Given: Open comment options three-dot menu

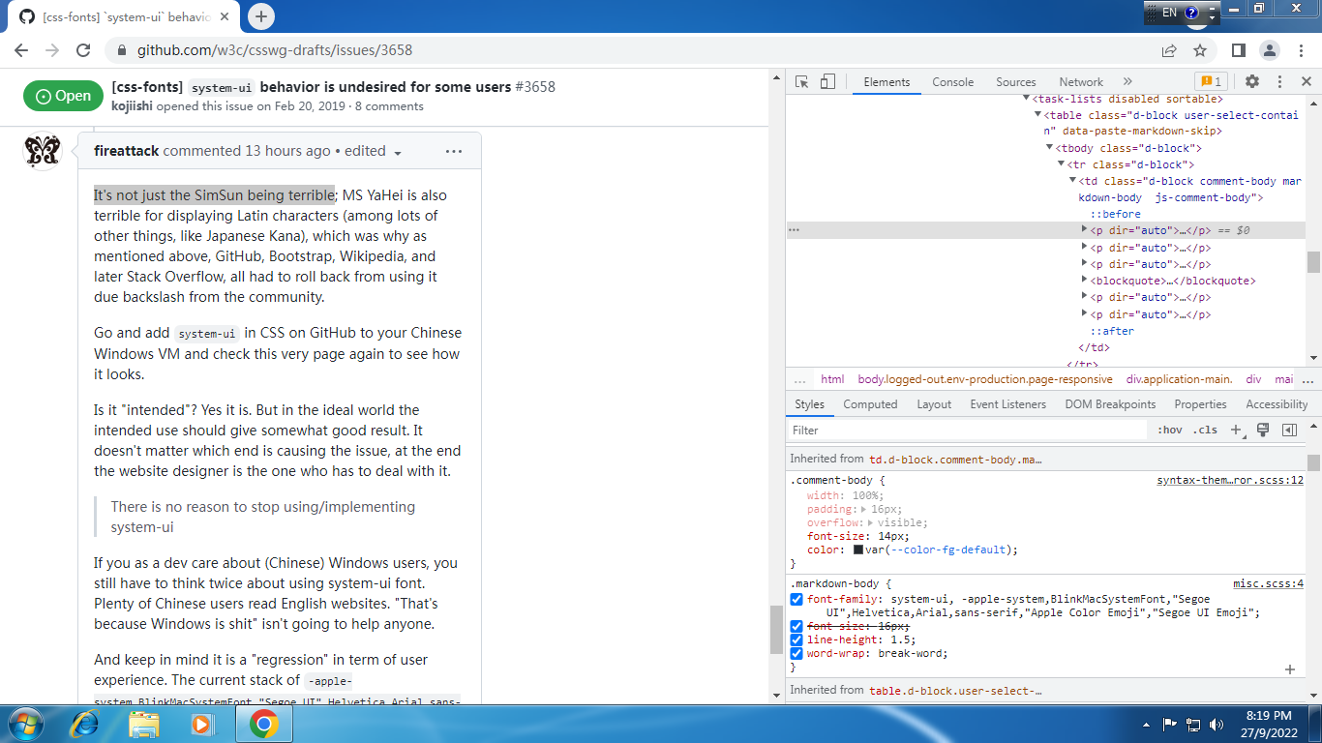Looking at the screenshot, I should [x=454, y=151].
